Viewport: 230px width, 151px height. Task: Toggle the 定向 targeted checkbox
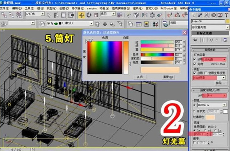pos(194,64)
